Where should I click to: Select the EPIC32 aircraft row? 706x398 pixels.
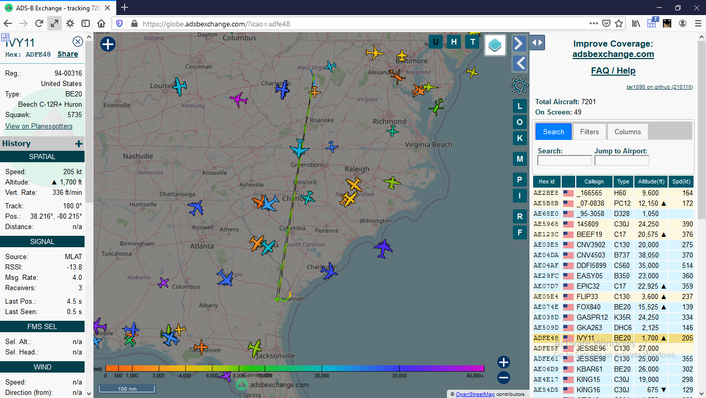pos(614,286)
